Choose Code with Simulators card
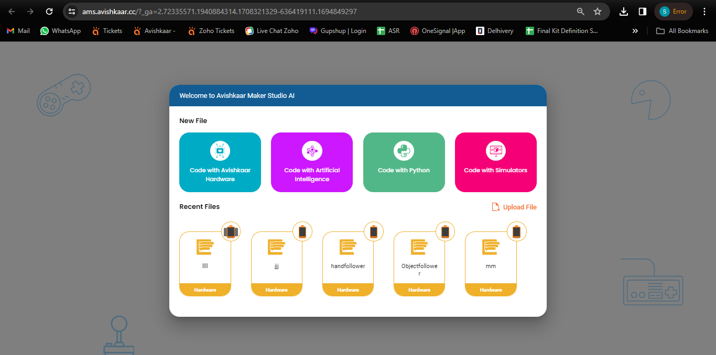This screenshot has height=355, width=716. pos(496,162)
